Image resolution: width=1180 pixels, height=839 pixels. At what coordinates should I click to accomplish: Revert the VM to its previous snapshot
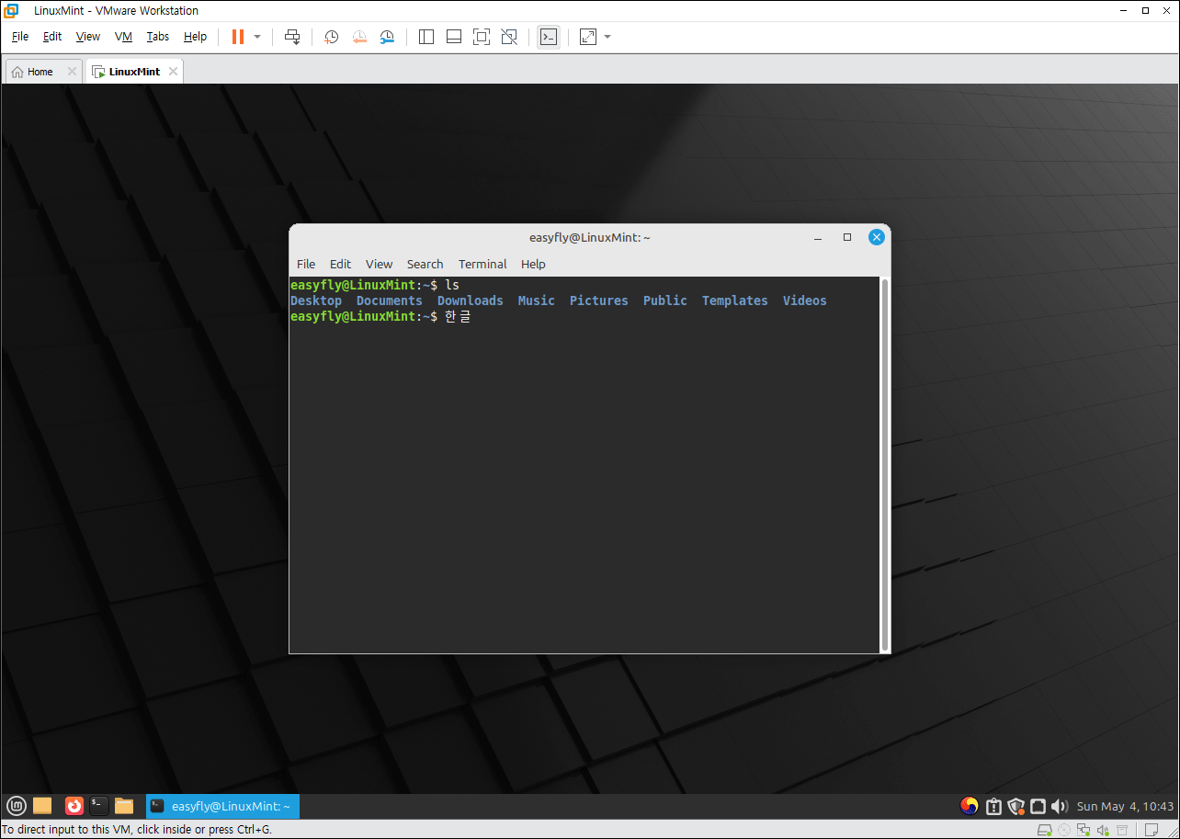tap(359, 37)
